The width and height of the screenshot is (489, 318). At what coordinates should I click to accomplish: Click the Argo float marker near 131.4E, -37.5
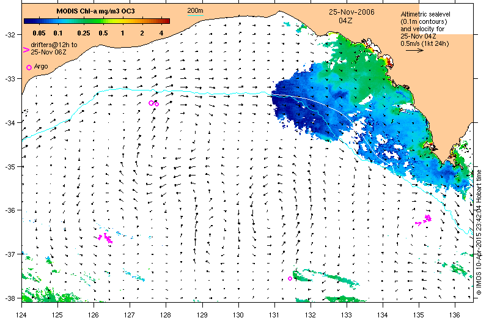(x=290, y=278)
